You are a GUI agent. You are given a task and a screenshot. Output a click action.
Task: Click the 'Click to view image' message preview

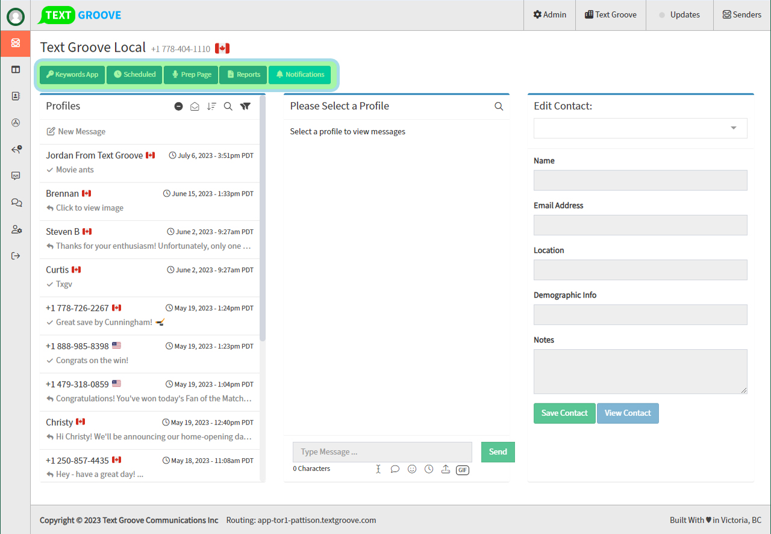90,208
